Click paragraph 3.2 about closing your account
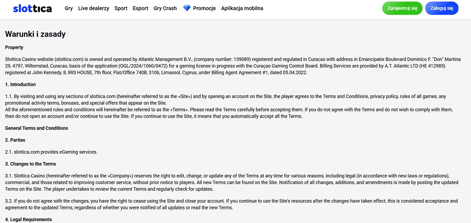 (x=231, y=204)
